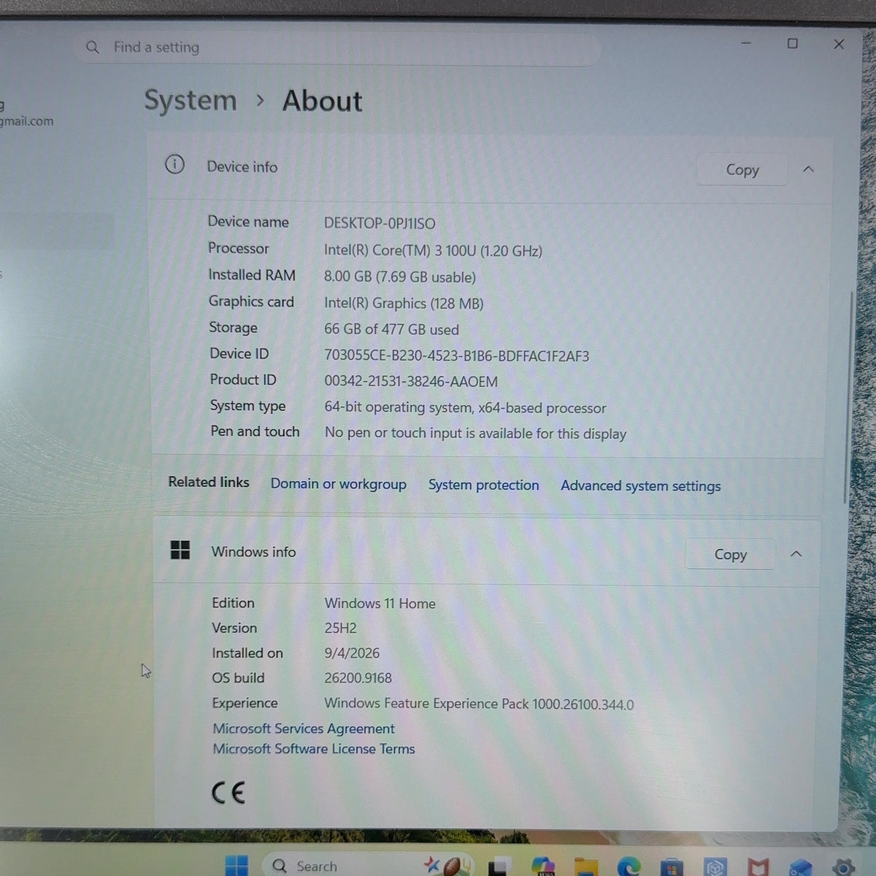
Task: Launch Microsoft Edge from taskbar
Action: pyautogui.click(x=629, y=867)
